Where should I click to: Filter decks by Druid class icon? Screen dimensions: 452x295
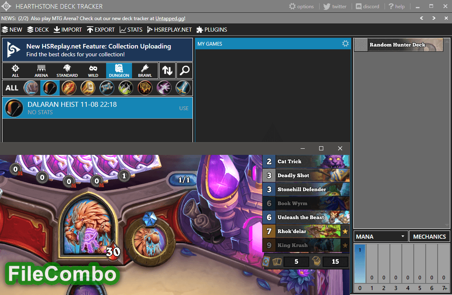click(x=31, y=88)
